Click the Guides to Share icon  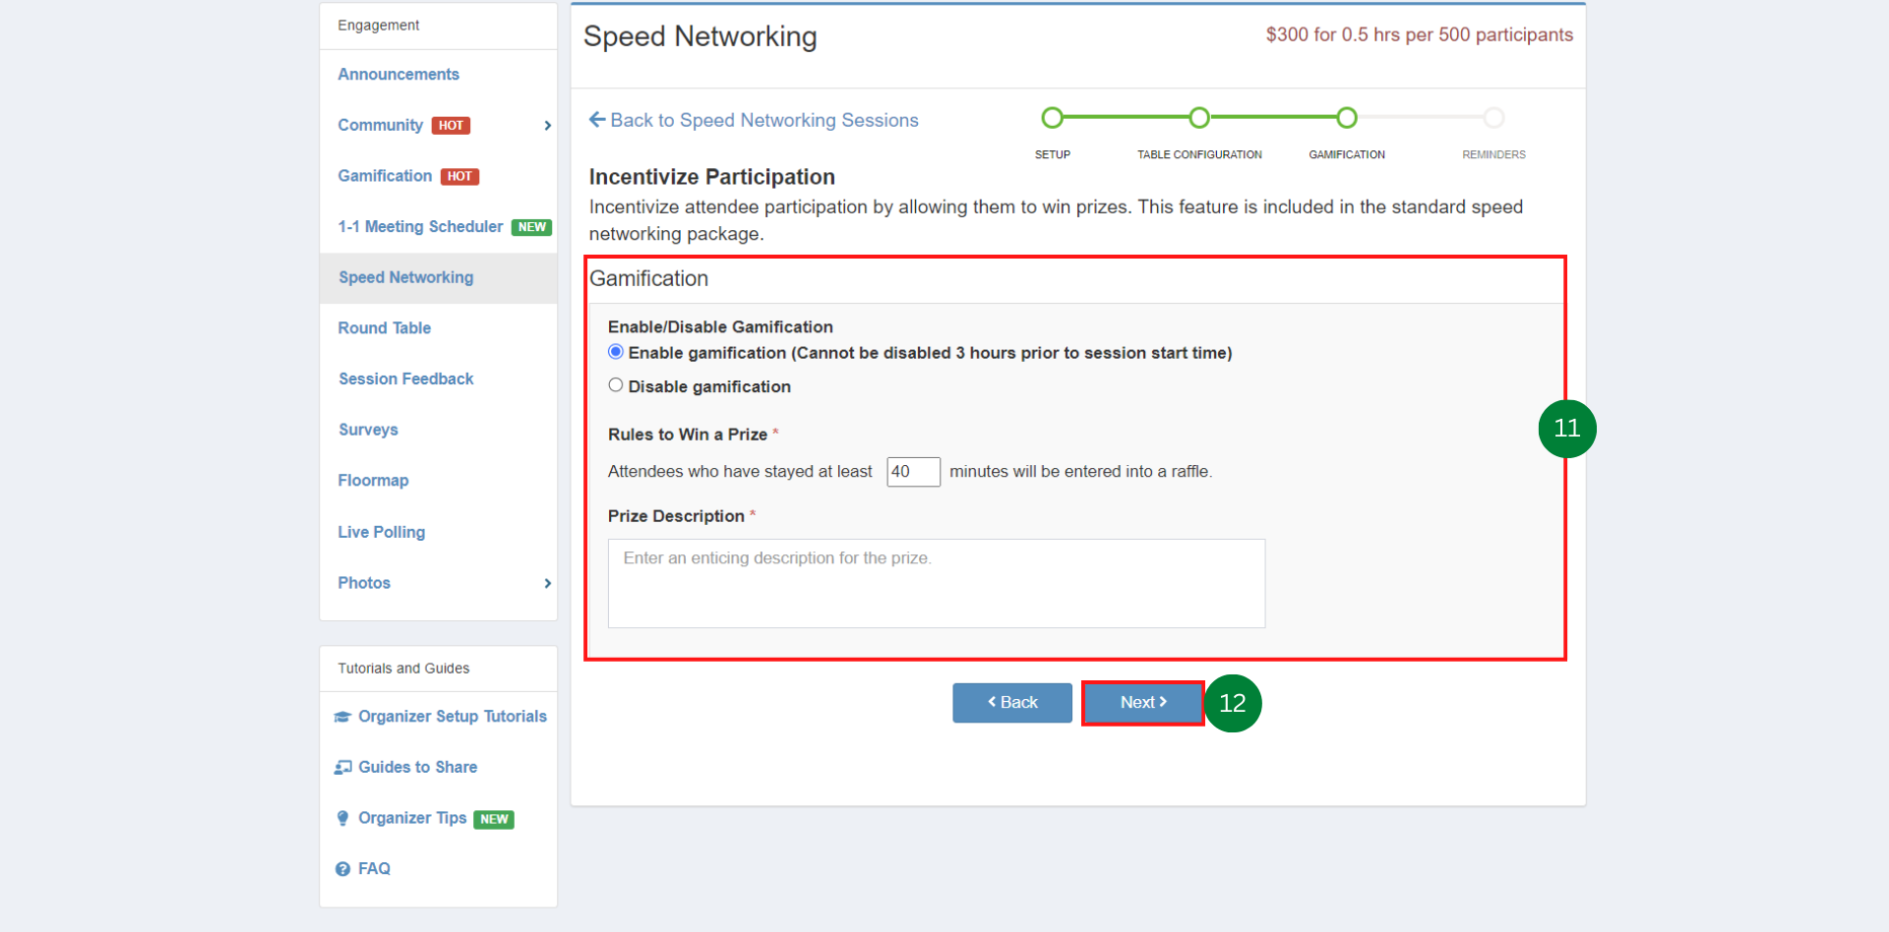click(342, 767)
